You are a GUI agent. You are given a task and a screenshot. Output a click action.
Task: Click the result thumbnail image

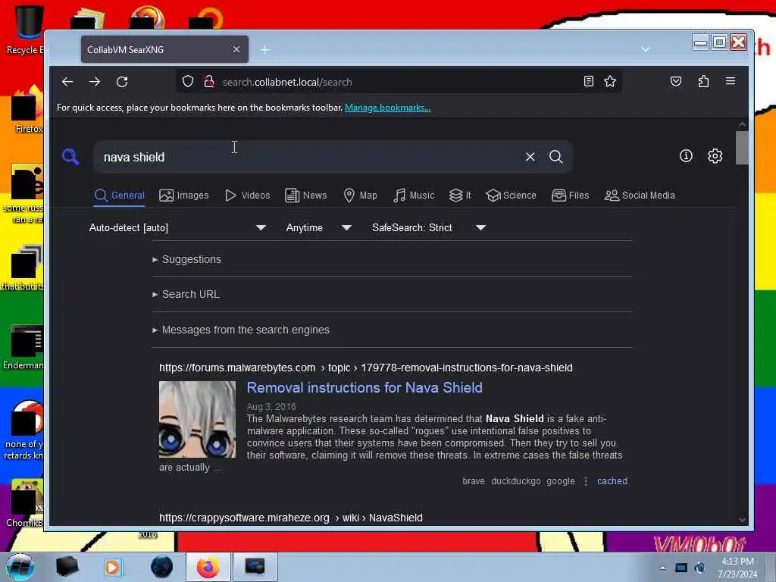pos(197,419)
